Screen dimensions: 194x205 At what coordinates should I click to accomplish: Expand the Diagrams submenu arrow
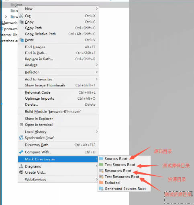pyautogui.click(x=97, y=166)
